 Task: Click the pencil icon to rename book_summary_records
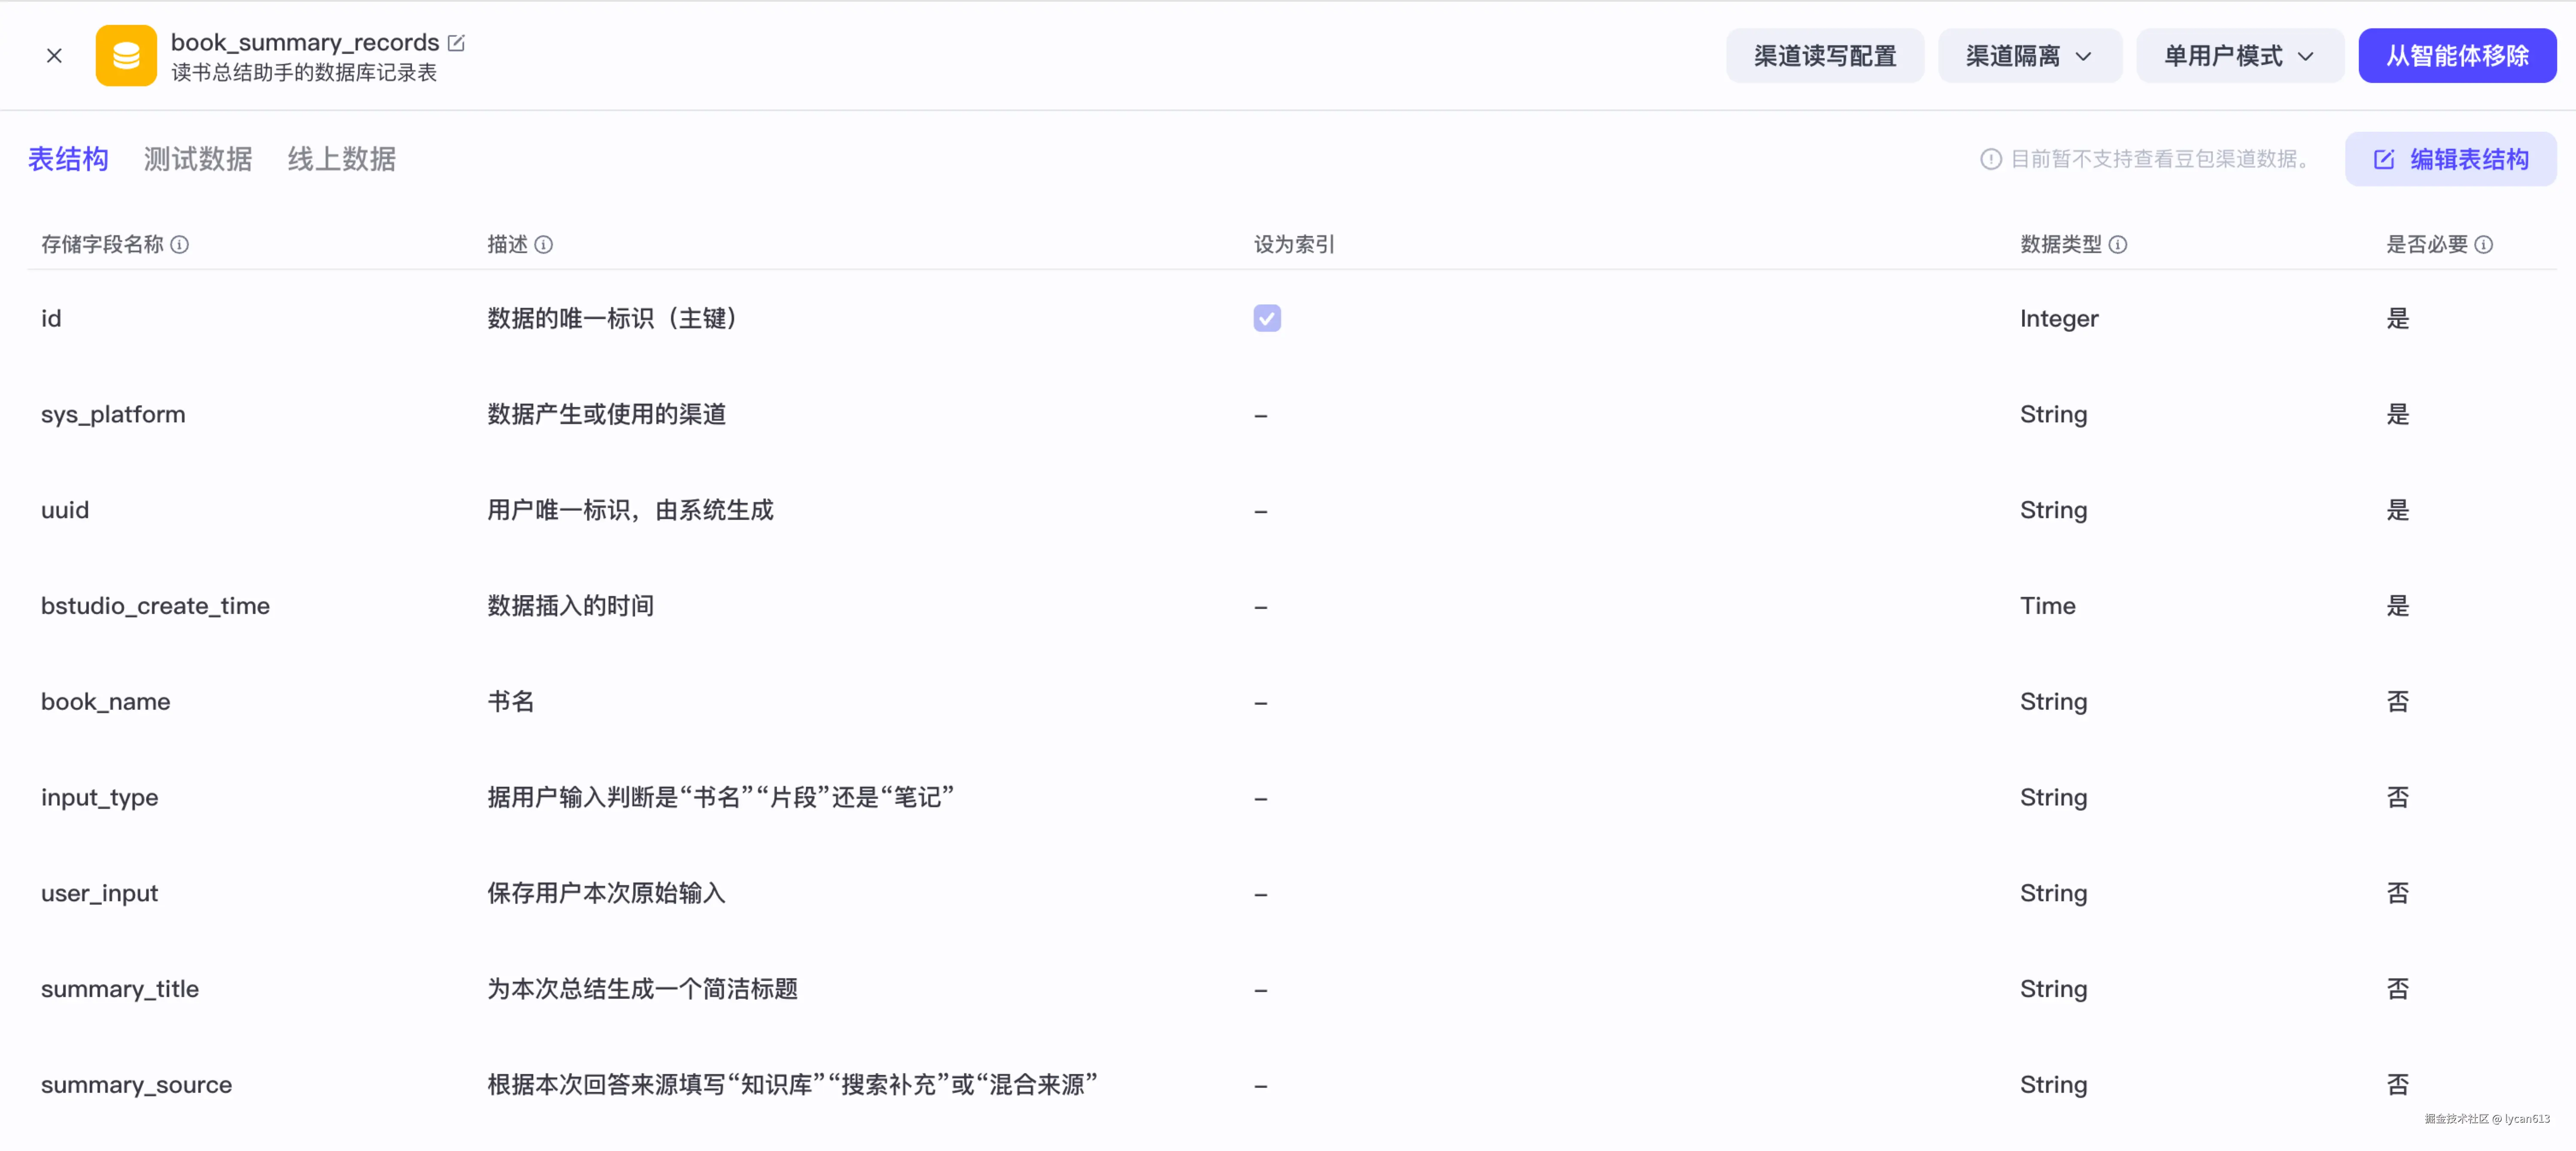457,42
